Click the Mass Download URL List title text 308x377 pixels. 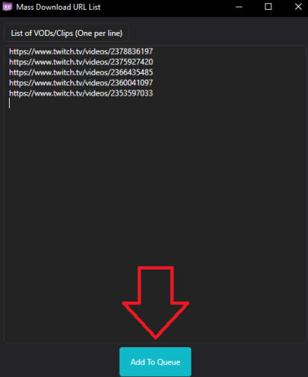tap(58, 7)
